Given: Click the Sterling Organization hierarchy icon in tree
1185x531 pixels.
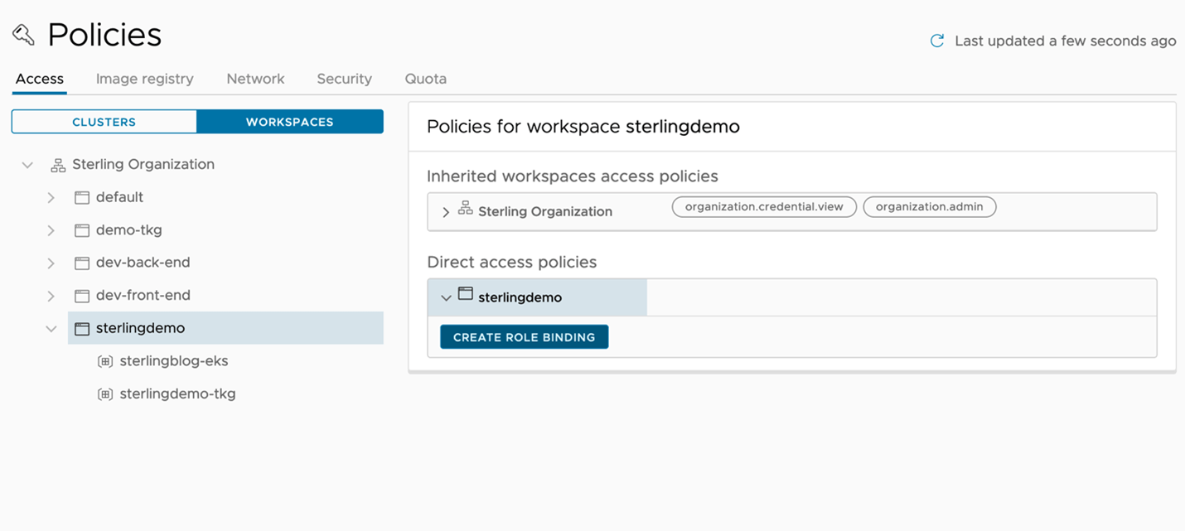Looking at the screenshot, I should [x=58, y=165].
